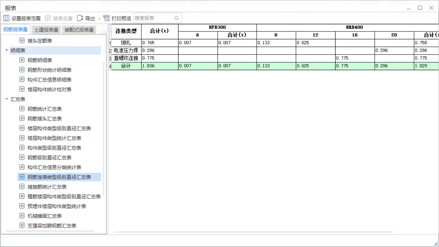Click the document icon beside 机械锚固汇总表
The width and height of the screenshot is (439, 247).
(22, 216)
